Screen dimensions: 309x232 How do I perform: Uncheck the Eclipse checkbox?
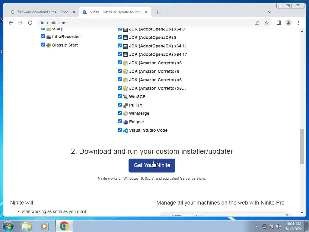[120, 121]
